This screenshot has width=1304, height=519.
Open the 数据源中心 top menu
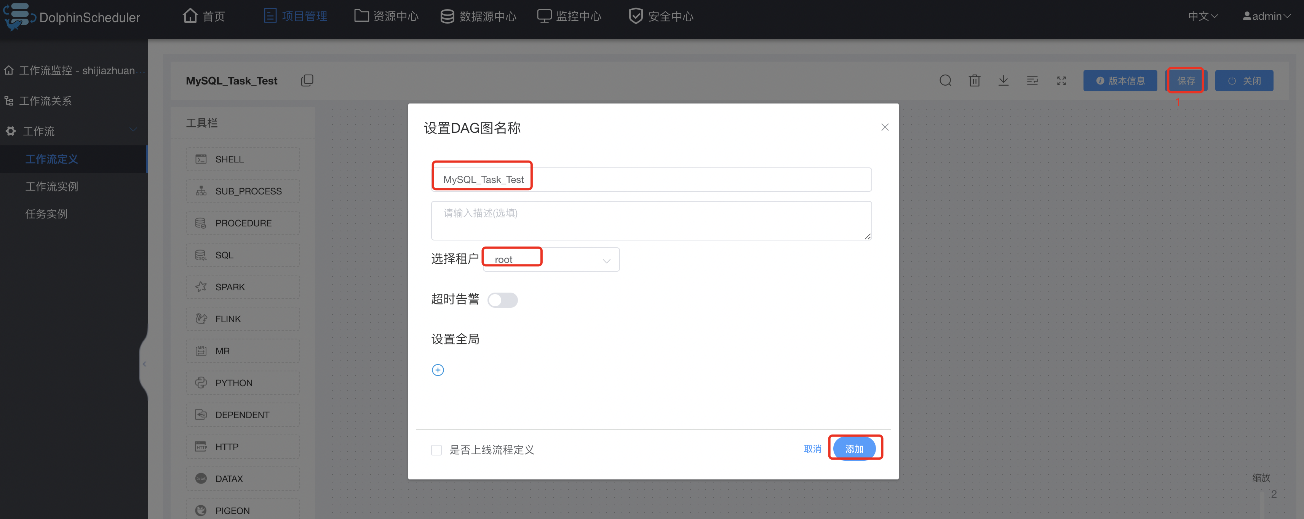478,16
